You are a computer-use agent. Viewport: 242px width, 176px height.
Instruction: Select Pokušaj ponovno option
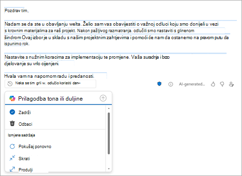point(55,147)
